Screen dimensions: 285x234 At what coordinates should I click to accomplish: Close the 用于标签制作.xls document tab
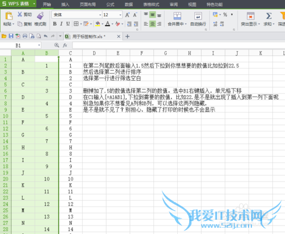pyautogui.click(x=119, y=37)
